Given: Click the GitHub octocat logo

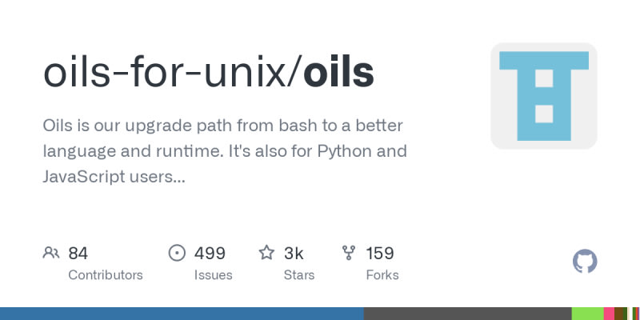Looking at the screenshot, I should (585, 262).
